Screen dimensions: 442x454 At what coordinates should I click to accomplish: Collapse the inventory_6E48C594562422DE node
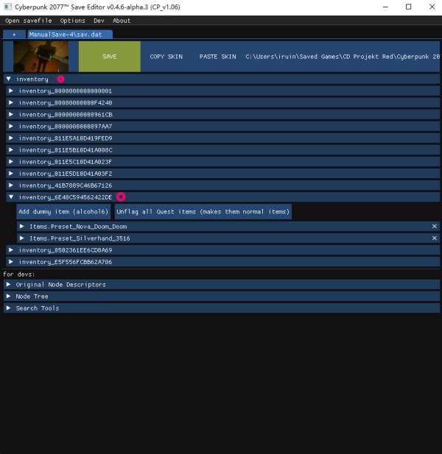[11, 197]
